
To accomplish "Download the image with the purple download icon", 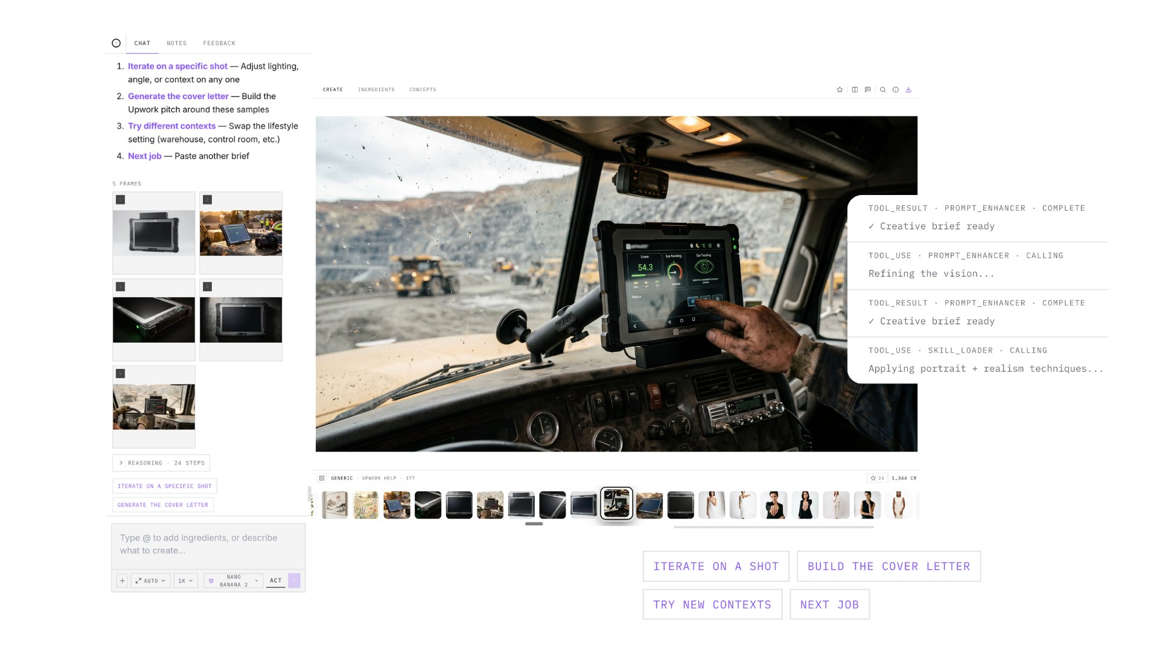I will pos(908,89).
